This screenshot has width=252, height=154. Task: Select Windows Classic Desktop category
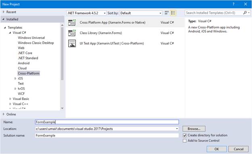pos(36,43)
